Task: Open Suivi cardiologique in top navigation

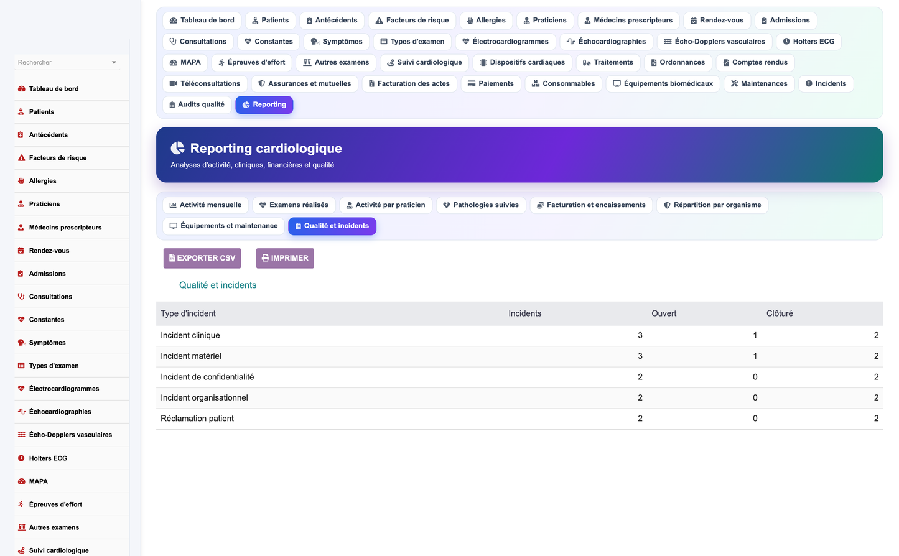Action: point(425,63)
